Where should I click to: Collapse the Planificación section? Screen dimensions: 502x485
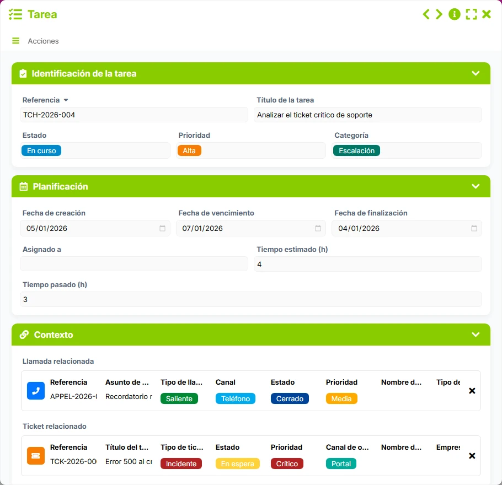[x=476, y=186]
